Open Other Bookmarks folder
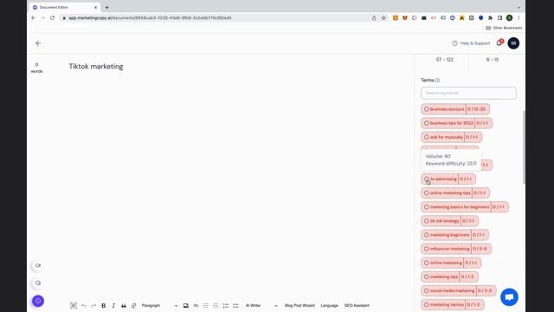The width and height of the screenshot is (554, 312). click(504, 28)
